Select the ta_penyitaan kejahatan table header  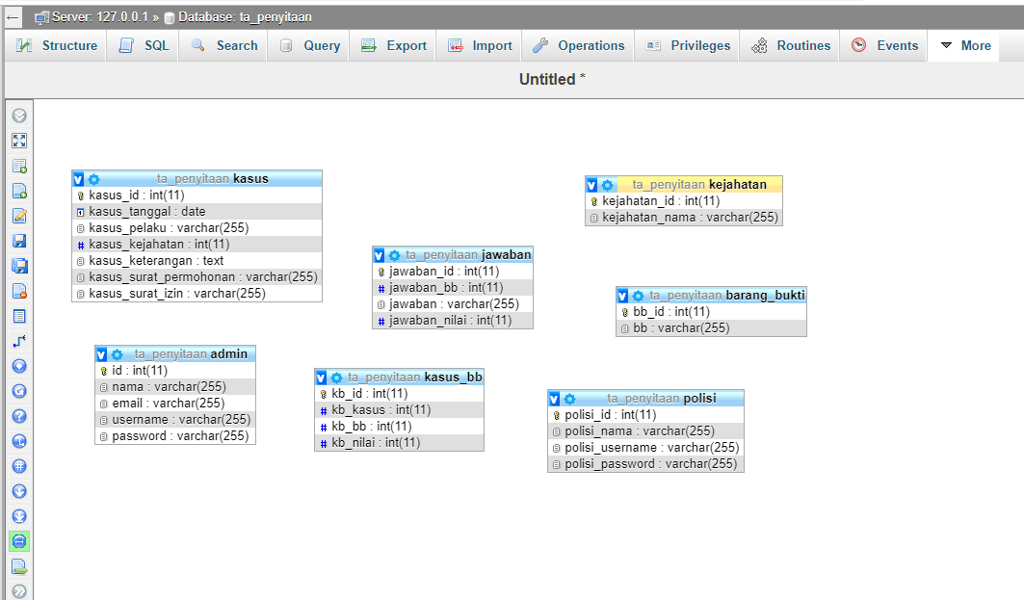coord(699,185)
